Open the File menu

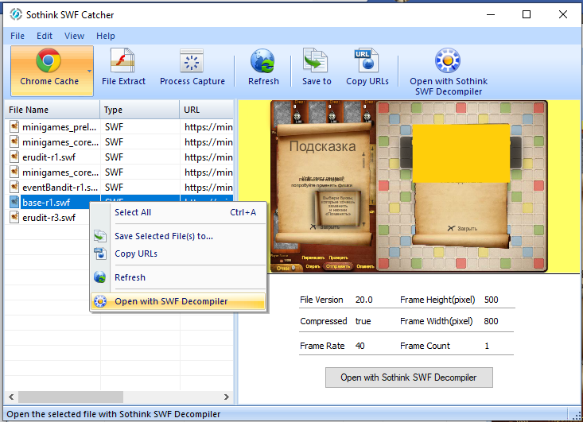tap(17, 36)
